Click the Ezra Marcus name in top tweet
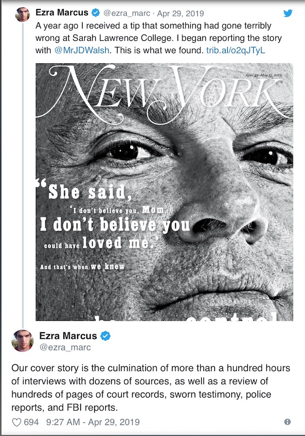This screenshot has height=436, width=305. click(x=62, y=12)
